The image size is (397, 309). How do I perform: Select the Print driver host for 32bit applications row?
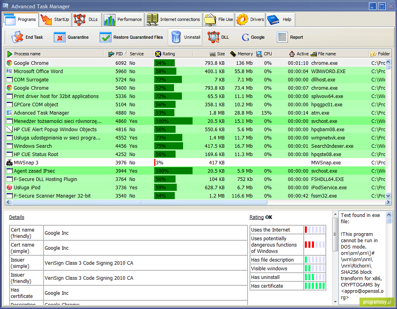(195, 96)
